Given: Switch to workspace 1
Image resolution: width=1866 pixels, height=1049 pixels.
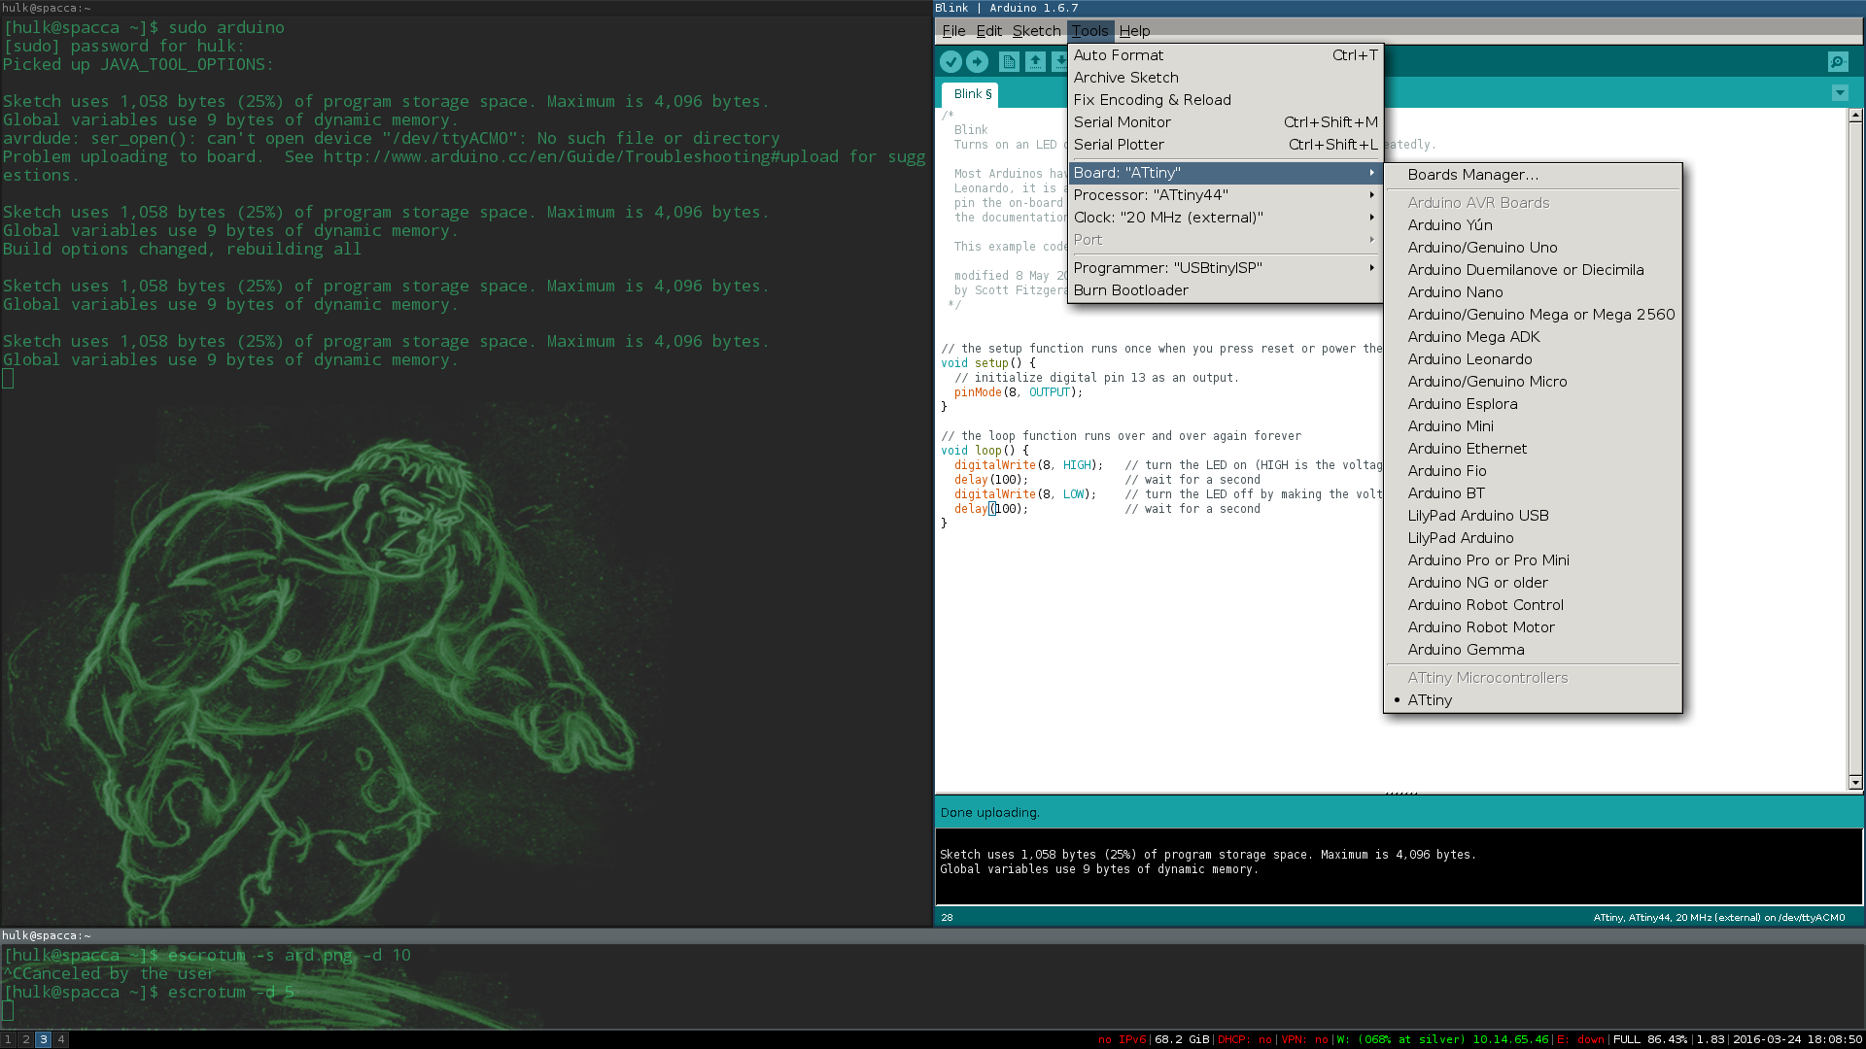Looking at the screenshot, I should point(8,1039).
